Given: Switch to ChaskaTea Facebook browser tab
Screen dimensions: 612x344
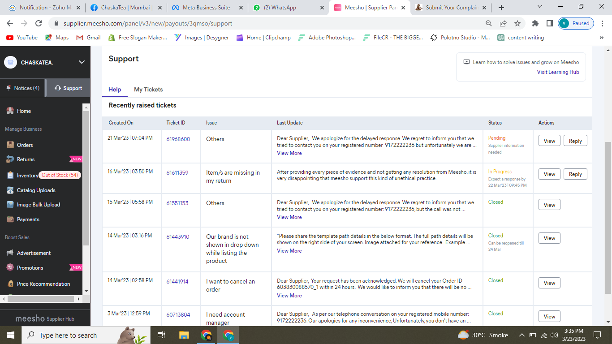Looking at the screenshot, I should [x=127, y=8].
